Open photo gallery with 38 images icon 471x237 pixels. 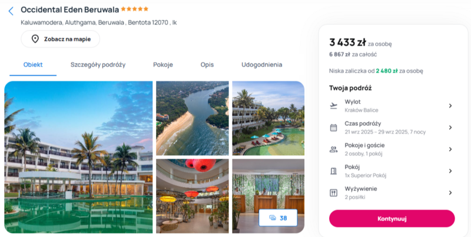coord(278,218)
